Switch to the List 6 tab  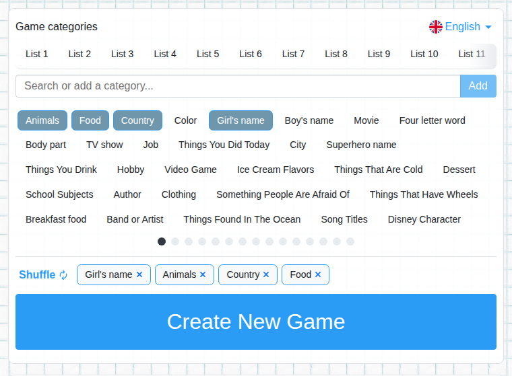[x=251, y=54]
